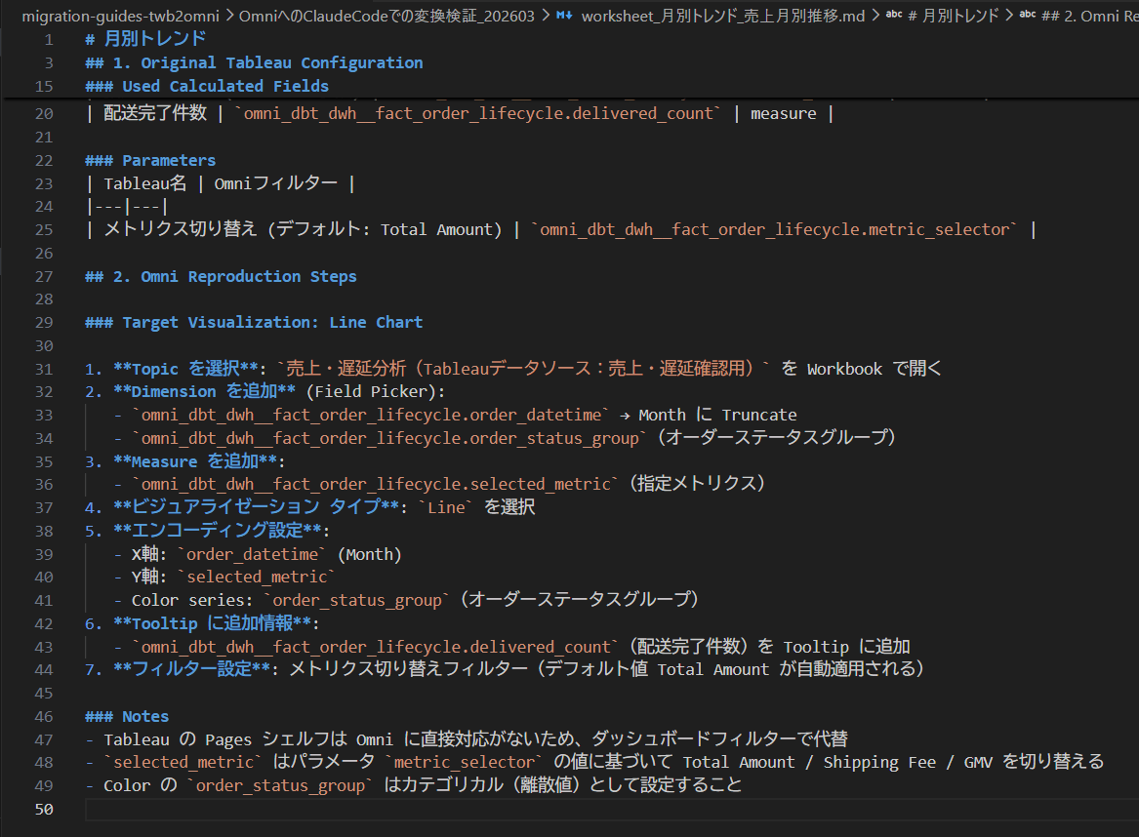Screen dimensions: 1139x837
Task: Click the abc symbol icon before '## 2. Omni' breadcrumb
Action: tap(1028, 15)
